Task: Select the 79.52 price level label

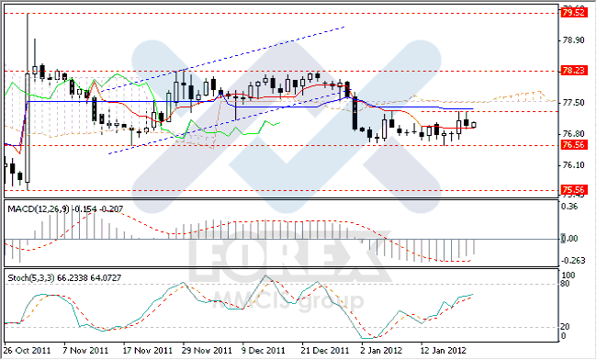Action: click(x=574, y=13)
